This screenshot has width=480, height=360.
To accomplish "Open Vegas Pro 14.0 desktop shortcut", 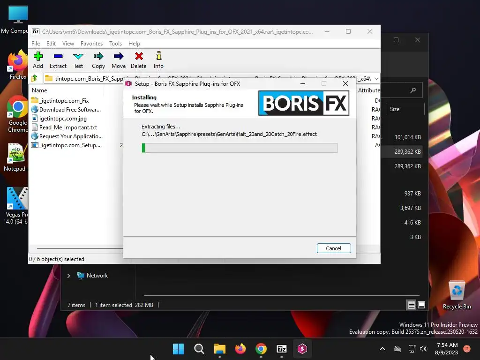I will (x=16, y=205).
